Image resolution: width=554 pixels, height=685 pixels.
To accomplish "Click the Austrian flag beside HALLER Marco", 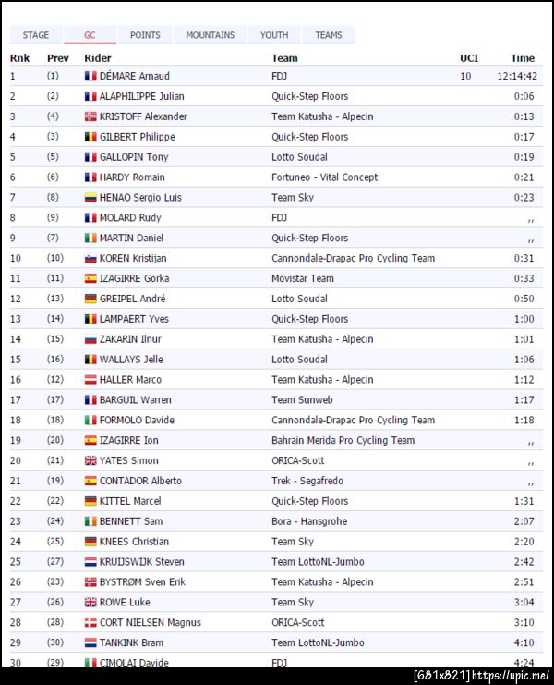I will tap(90, 380).
